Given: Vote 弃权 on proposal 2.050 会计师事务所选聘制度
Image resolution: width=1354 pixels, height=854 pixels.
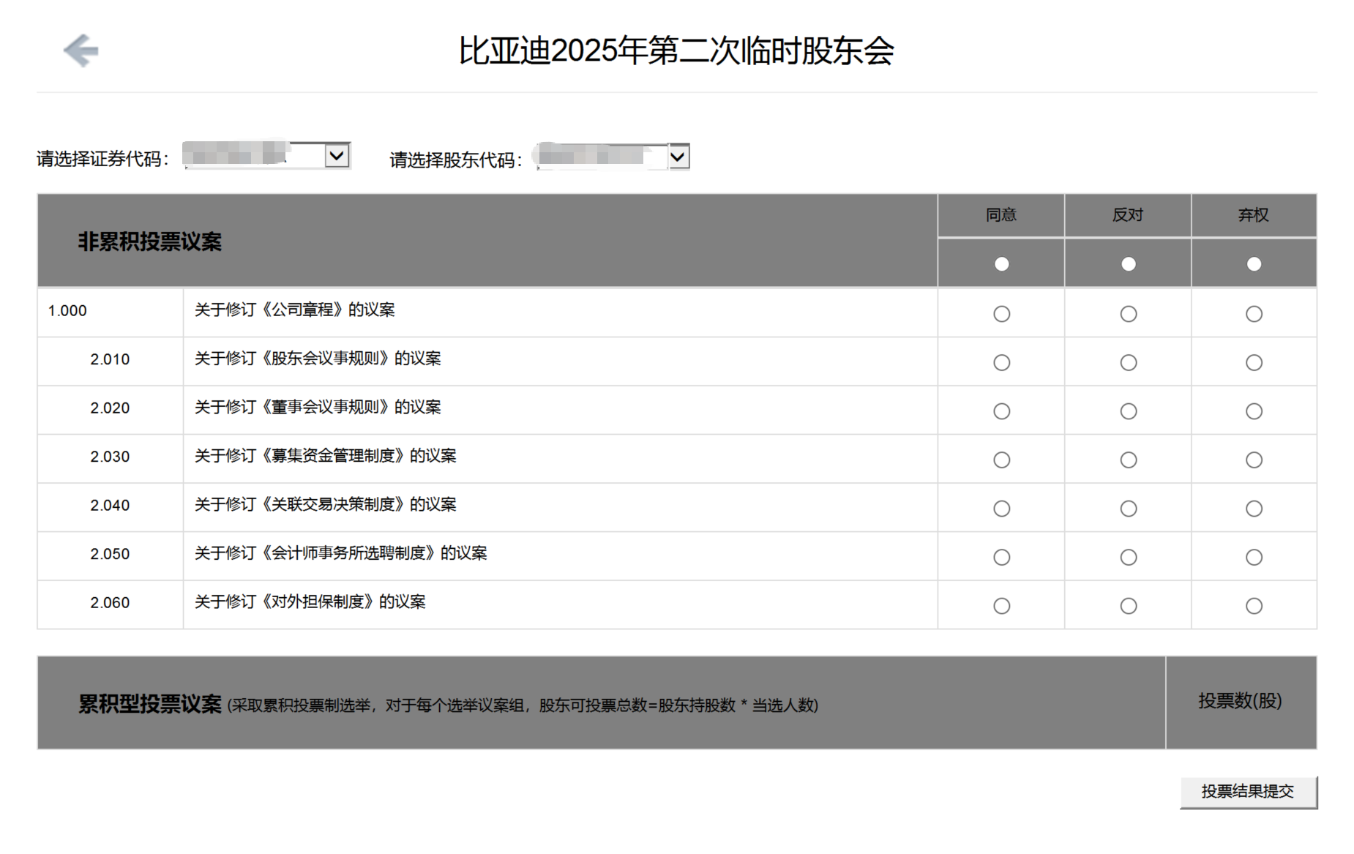Looking at the screenshot, I should (x=1254, y=558).
